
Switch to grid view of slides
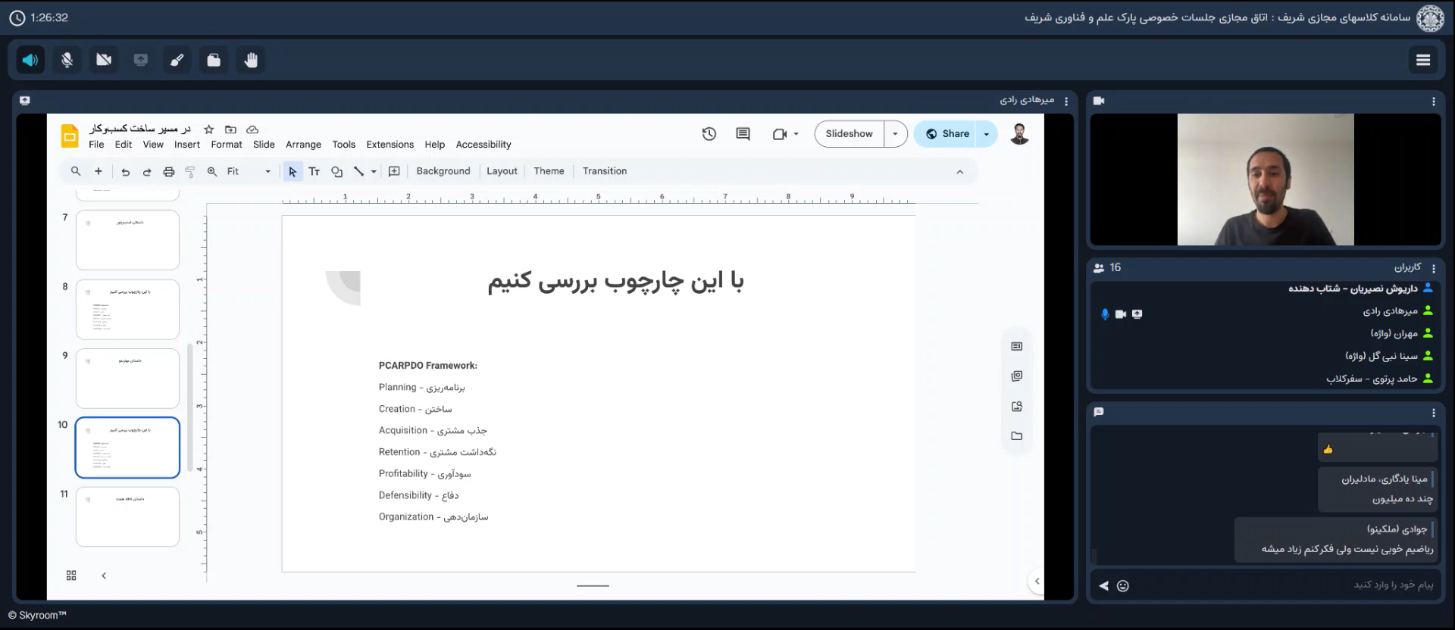click(71, 575)
